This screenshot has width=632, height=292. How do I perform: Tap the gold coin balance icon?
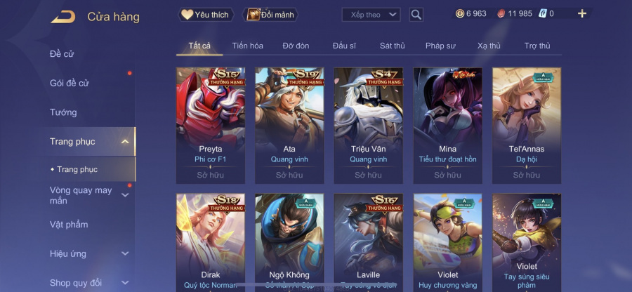460,14
